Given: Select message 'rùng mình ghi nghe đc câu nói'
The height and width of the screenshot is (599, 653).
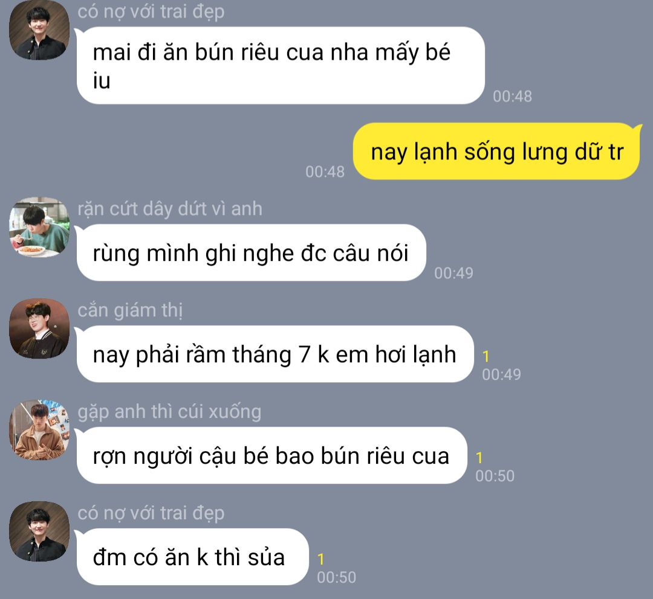Looking at the screenshot, I should [x=251, y=253].
